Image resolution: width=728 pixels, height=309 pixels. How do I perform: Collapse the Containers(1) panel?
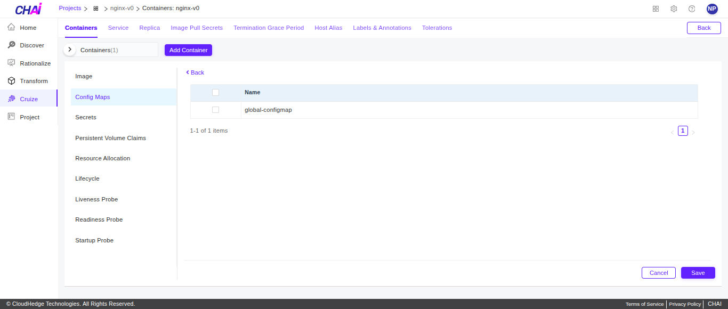[70, 49]
